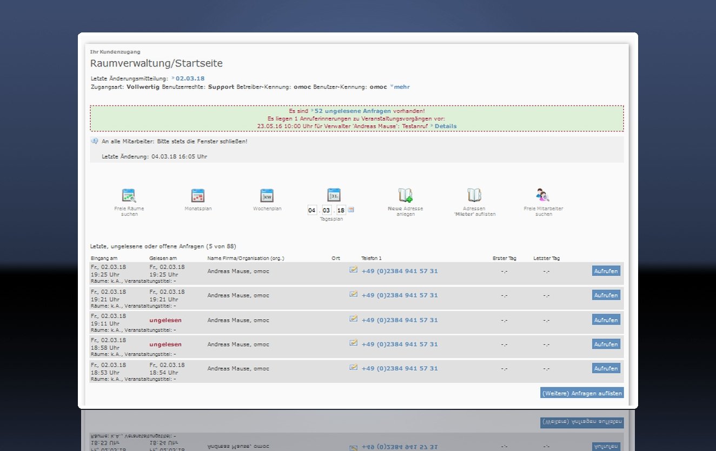Click the Tagesplan day field showing 04
Image resolution: width=716 pixels, height=451 pixels.
[312, 210]
